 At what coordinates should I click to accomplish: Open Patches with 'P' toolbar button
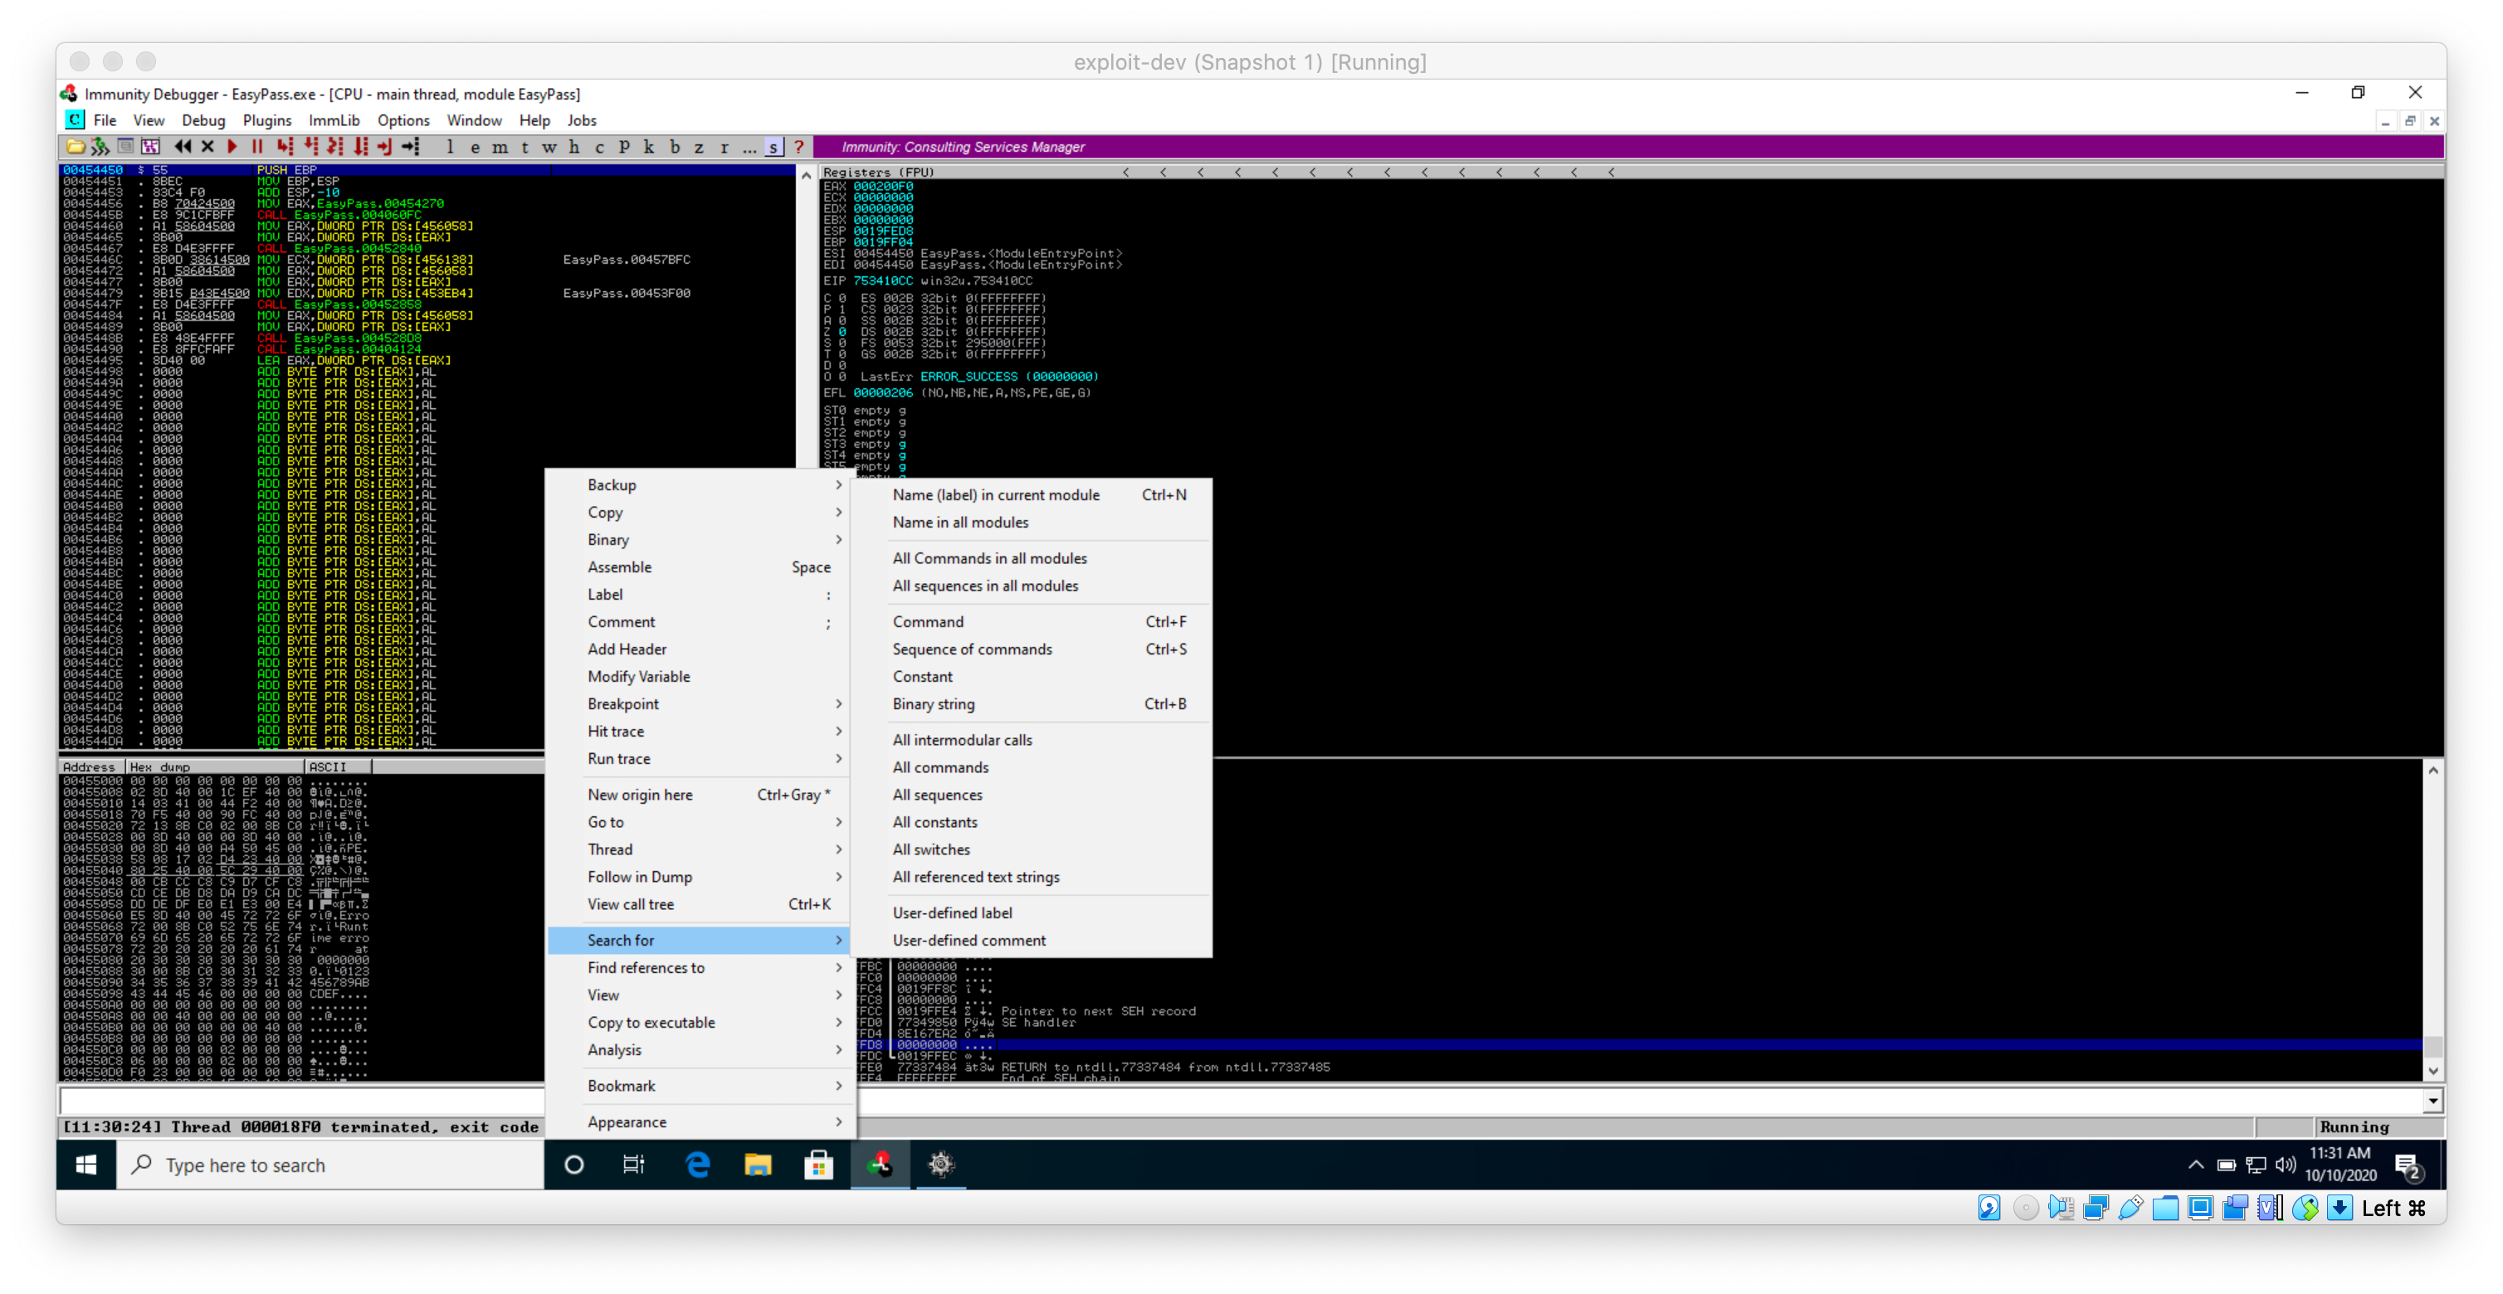point(624,147)
